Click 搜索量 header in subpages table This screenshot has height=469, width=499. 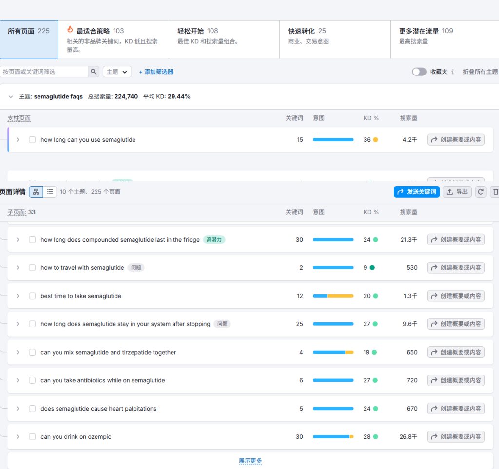click(x=409, y=212)
